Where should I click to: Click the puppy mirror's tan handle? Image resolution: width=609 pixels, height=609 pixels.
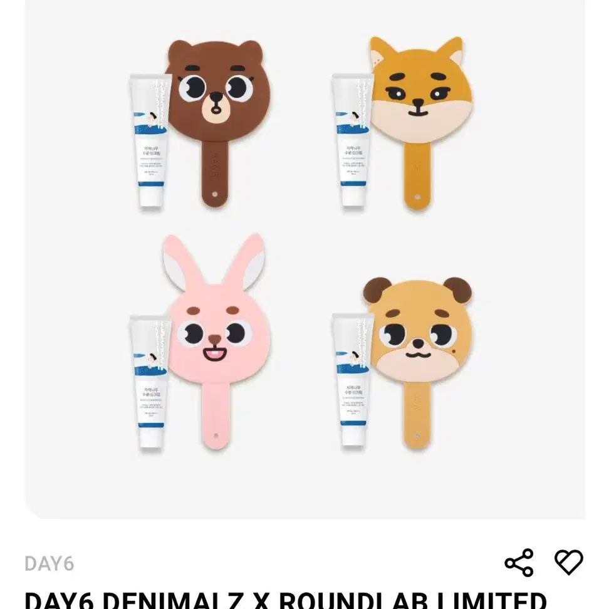(x=417, y=415)
